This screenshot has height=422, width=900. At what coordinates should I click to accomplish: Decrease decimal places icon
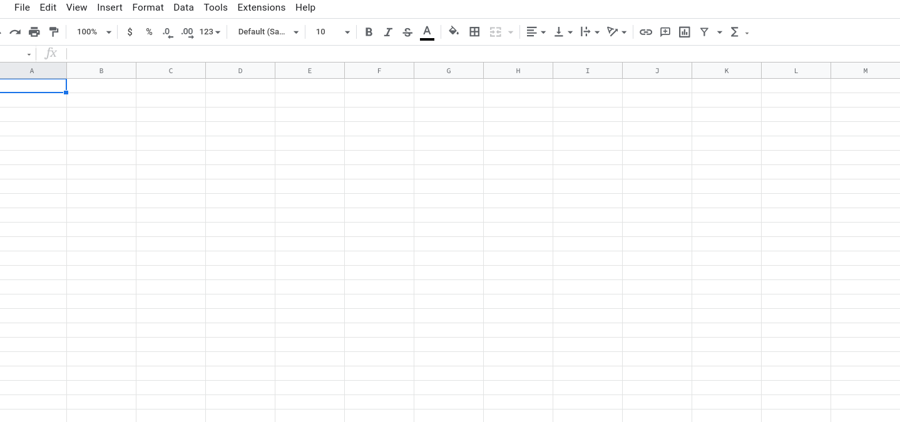[167, 33]
